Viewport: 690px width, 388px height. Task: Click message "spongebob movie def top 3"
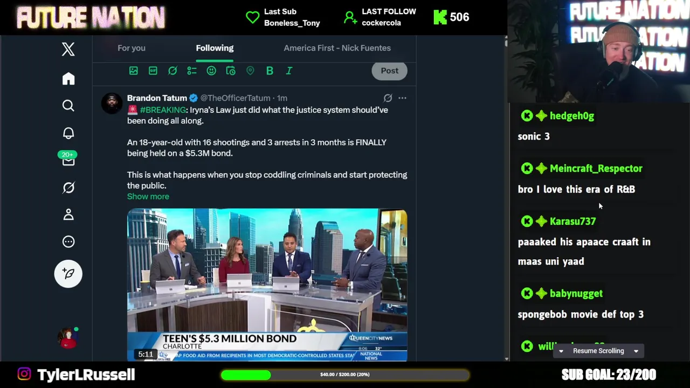point(581,314)
